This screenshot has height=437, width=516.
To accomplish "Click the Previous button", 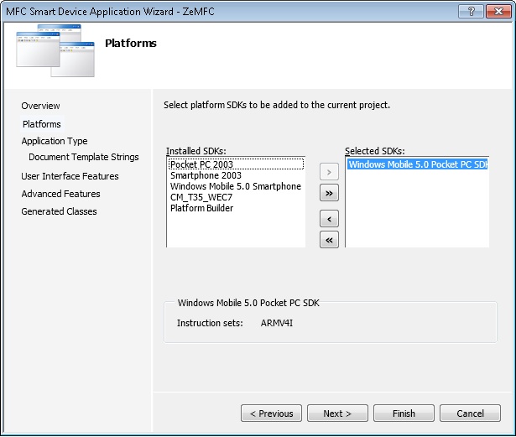I will pyautogui.click(x=271, y=414).
